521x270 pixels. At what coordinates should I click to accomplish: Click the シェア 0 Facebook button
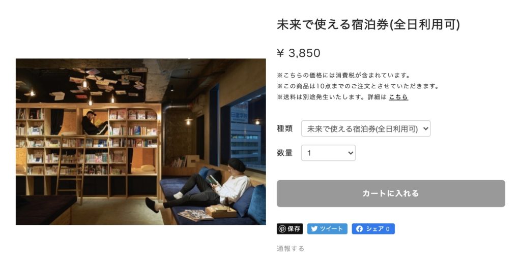(x=373, y=229)
